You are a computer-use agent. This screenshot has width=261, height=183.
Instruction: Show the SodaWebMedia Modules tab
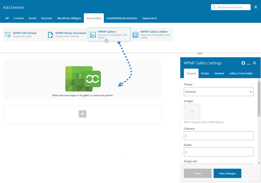point(122,18)
